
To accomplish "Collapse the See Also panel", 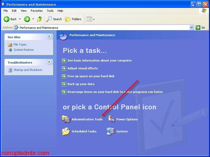I will [x=49, y=37].
